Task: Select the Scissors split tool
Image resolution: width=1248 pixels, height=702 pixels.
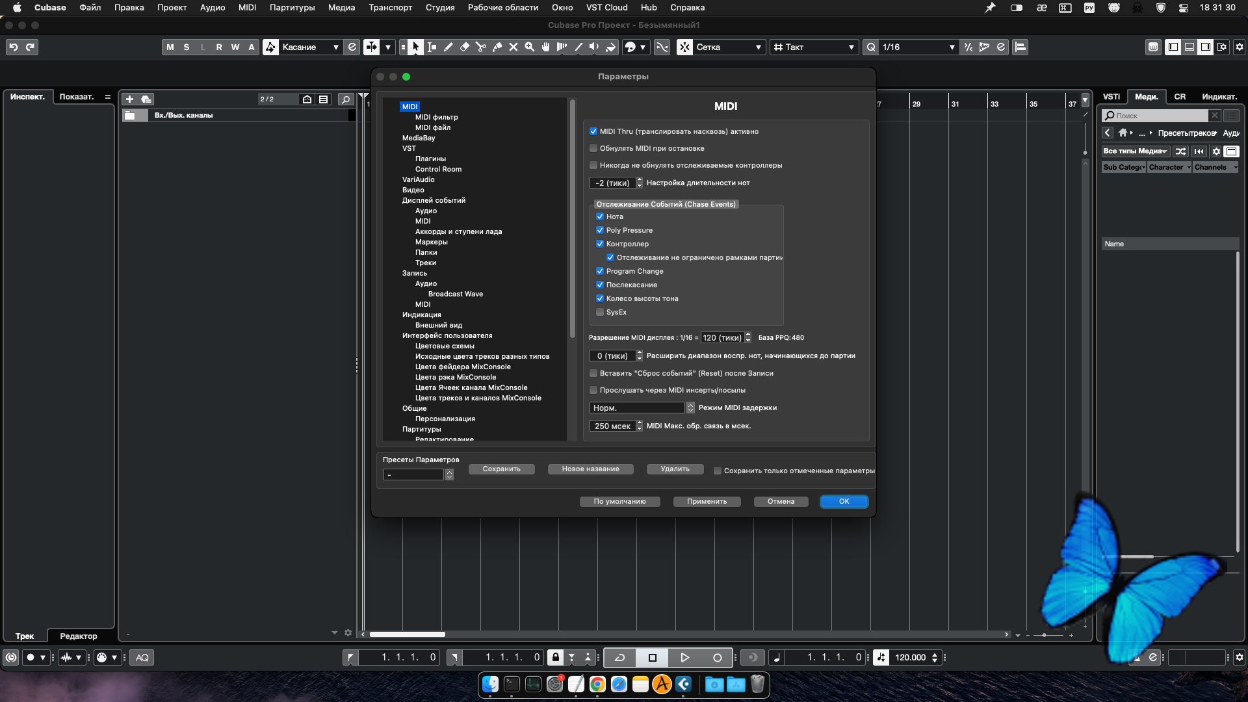Action: tap(480, 47)
